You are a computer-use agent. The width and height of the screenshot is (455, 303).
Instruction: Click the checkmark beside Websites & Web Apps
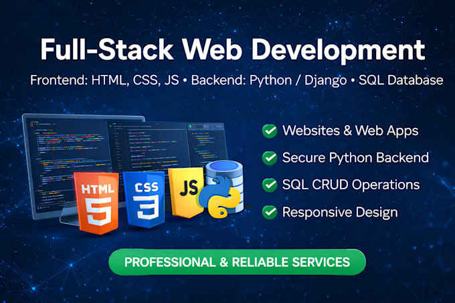(270, 131)
